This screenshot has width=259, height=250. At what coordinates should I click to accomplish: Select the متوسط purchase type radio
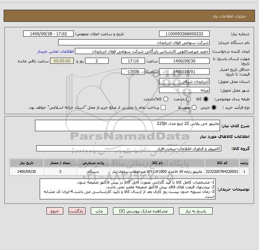click(194, 107)
